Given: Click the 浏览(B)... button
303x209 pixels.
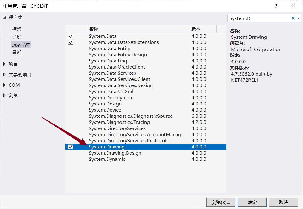Looking at the screenshot, I should click(x=221, y=202).
